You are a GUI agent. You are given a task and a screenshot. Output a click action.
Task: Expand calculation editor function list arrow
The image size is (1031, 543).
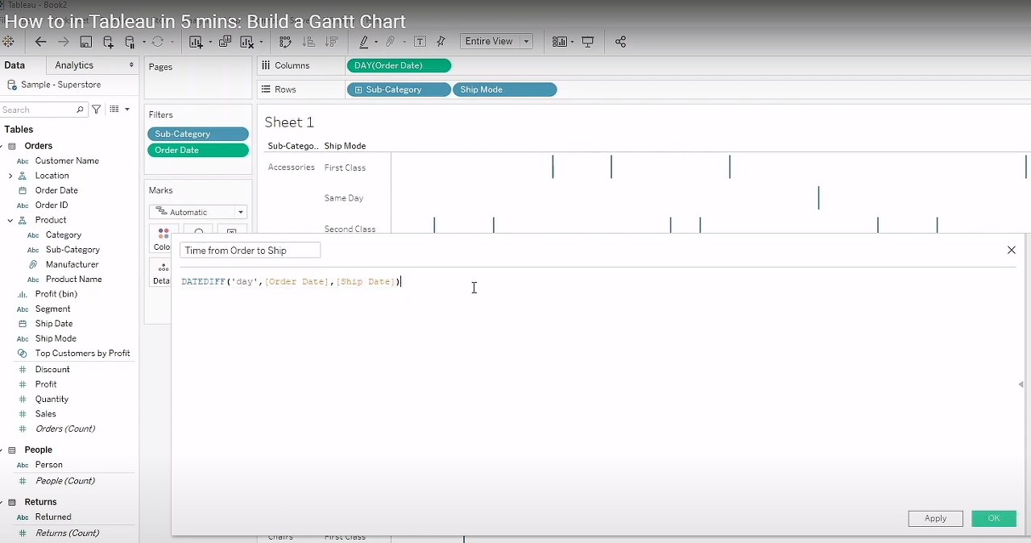pos(1021,384)
